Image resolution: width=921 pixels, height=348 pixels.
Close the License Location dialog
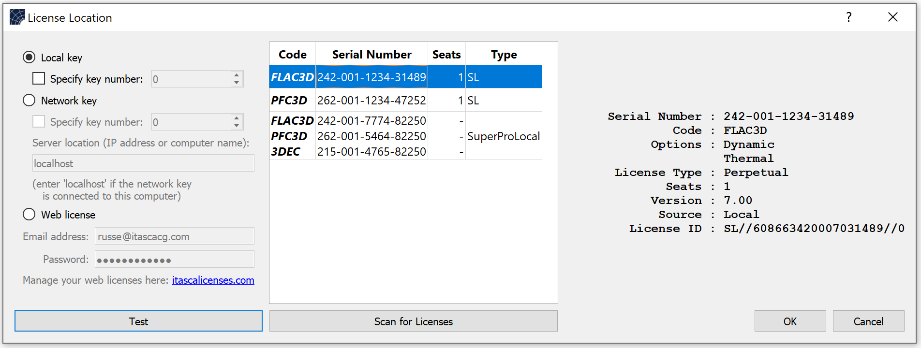(892, 17)
